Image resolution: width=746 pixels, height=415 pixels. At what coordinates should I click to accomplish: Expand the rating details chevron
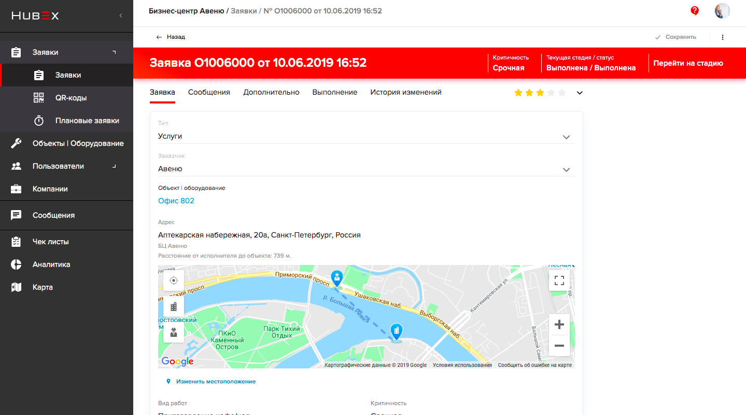tap(580, 93)
